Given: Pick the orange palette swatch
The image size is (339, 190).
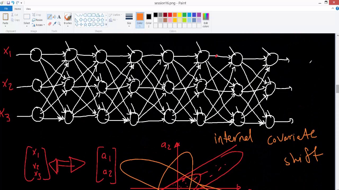Looking at the screenshot, I should 175,15.
